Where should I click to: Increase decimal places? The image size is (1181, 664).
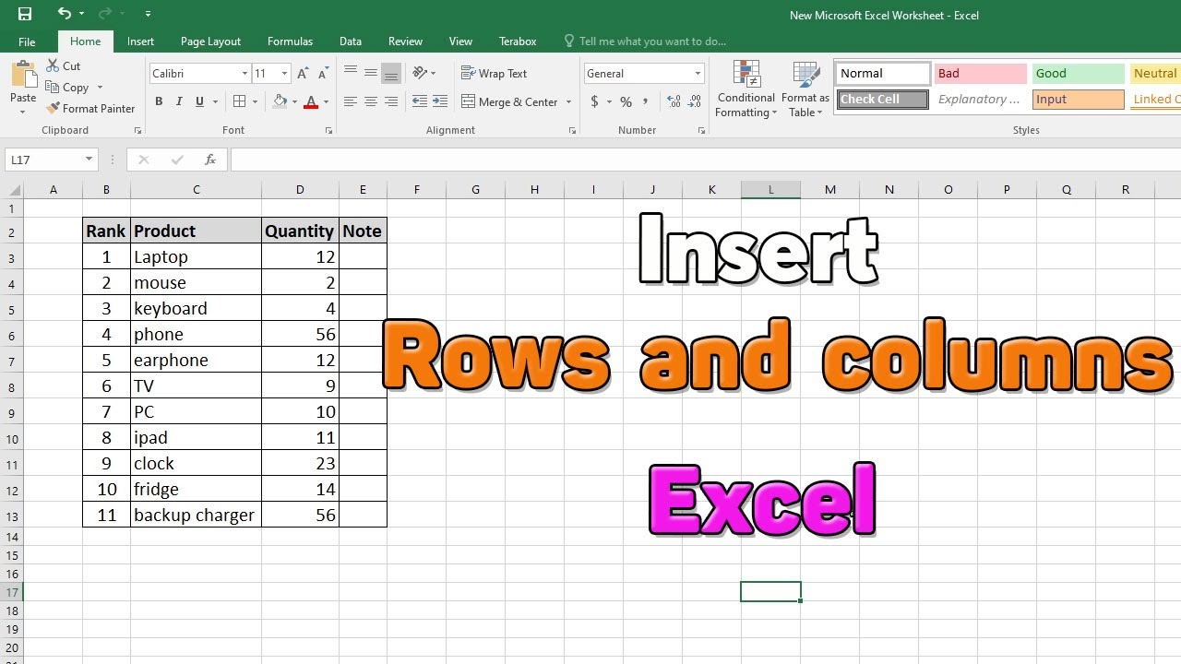674,101
